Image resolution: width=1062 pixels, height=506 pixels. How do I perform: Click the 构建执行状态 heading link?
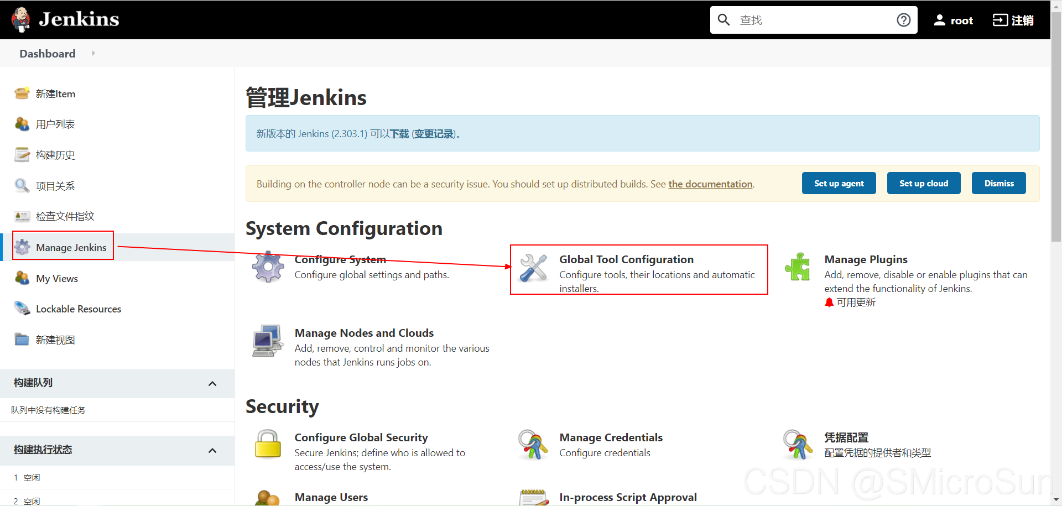point(43,450)
